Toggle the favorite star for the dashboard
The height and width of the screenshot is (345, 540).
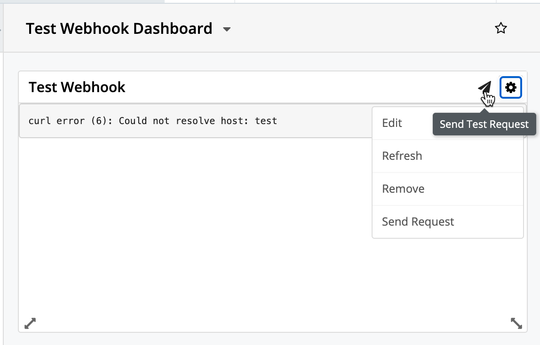pos(501,28)
